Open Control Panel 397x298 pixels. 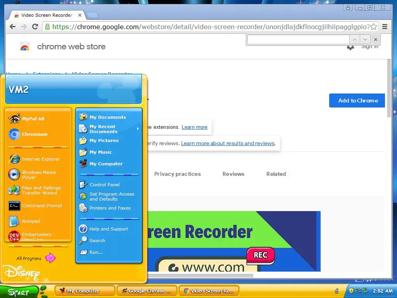pyautogui.click(x=109, y=185)
